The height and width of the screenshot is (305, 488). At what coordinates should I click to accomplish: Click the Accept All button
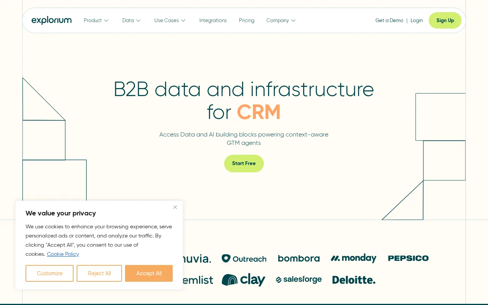[x=149, y=273]
